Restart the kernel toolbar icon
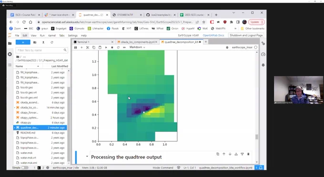The height and width of the screenshot is (177, 324). (118, 48)
